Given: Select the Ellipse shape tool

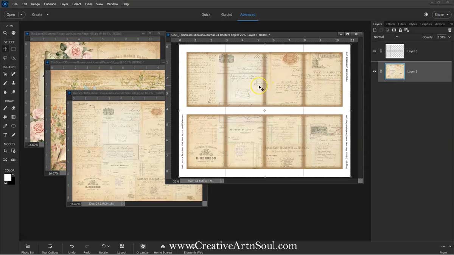Looking at the screenshot, I should tap(14, 126).
